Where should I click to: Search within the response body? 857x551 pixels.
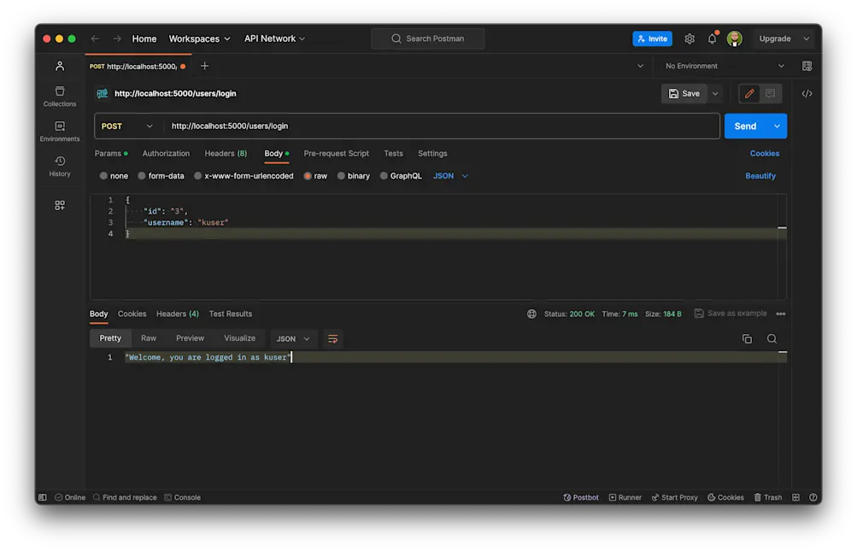tap(772, 339)
